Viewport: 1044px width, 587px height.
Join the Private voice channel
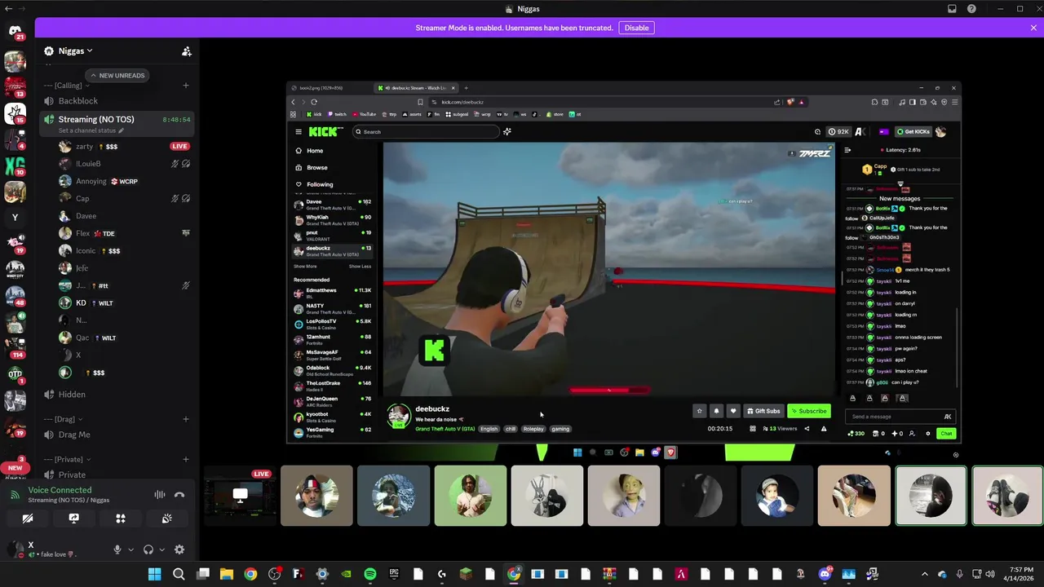[117, 474]
